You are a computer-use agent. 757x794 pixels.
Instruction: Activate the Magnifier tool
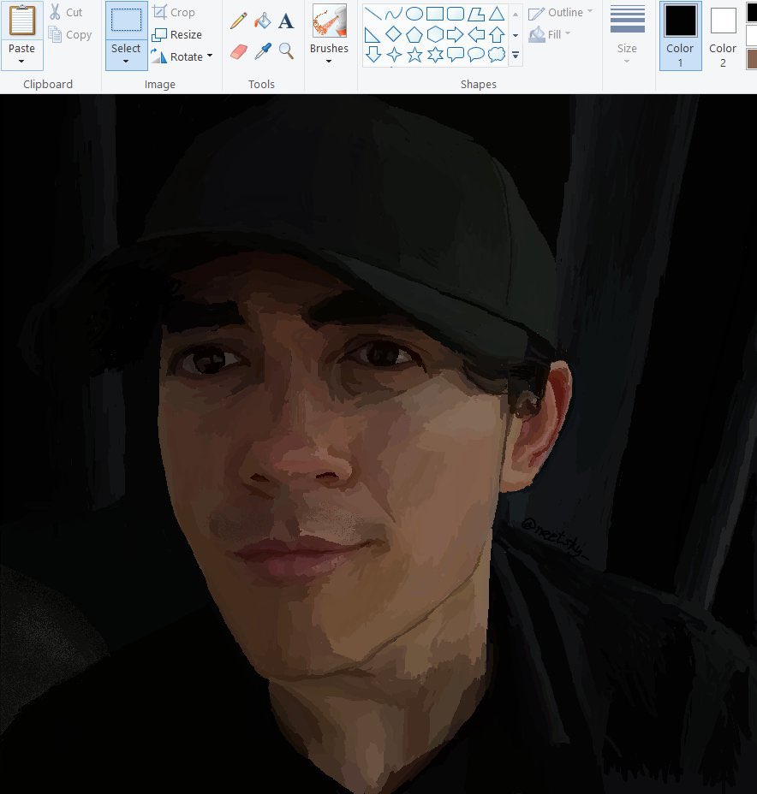click(x=286, y=51)
